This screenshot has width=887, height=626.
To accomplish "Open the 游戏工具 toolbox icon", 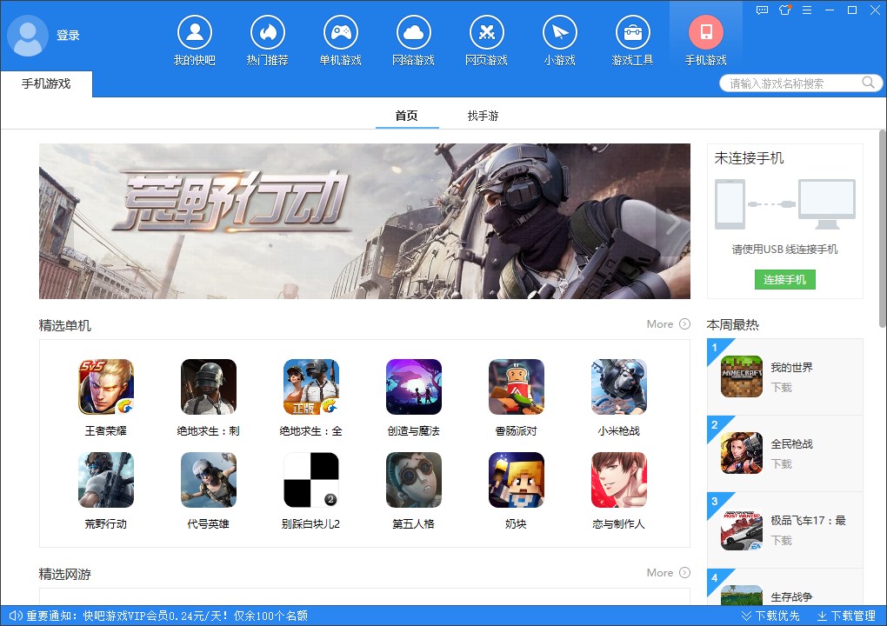I will click(x=632, y=33).
